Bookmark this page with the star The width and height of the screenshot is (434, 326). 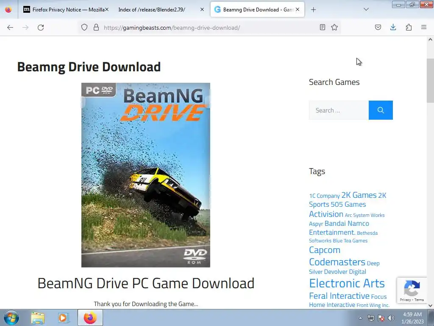[x=334, y=27]
